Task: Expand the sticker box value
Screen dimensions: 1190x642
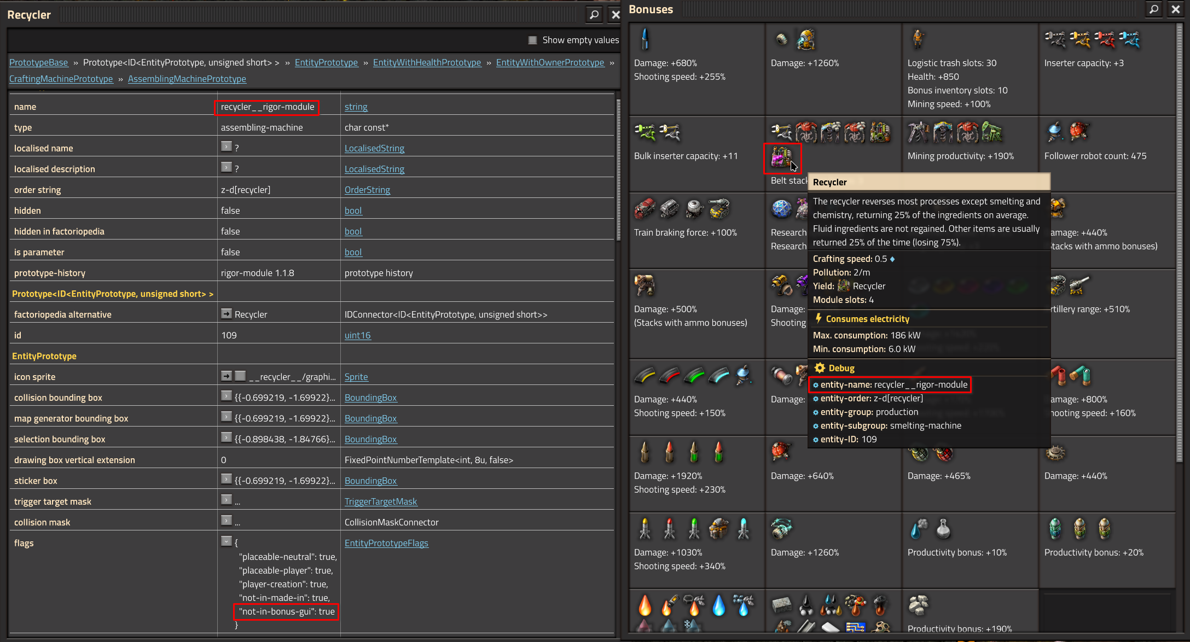Action: [227, 479]
